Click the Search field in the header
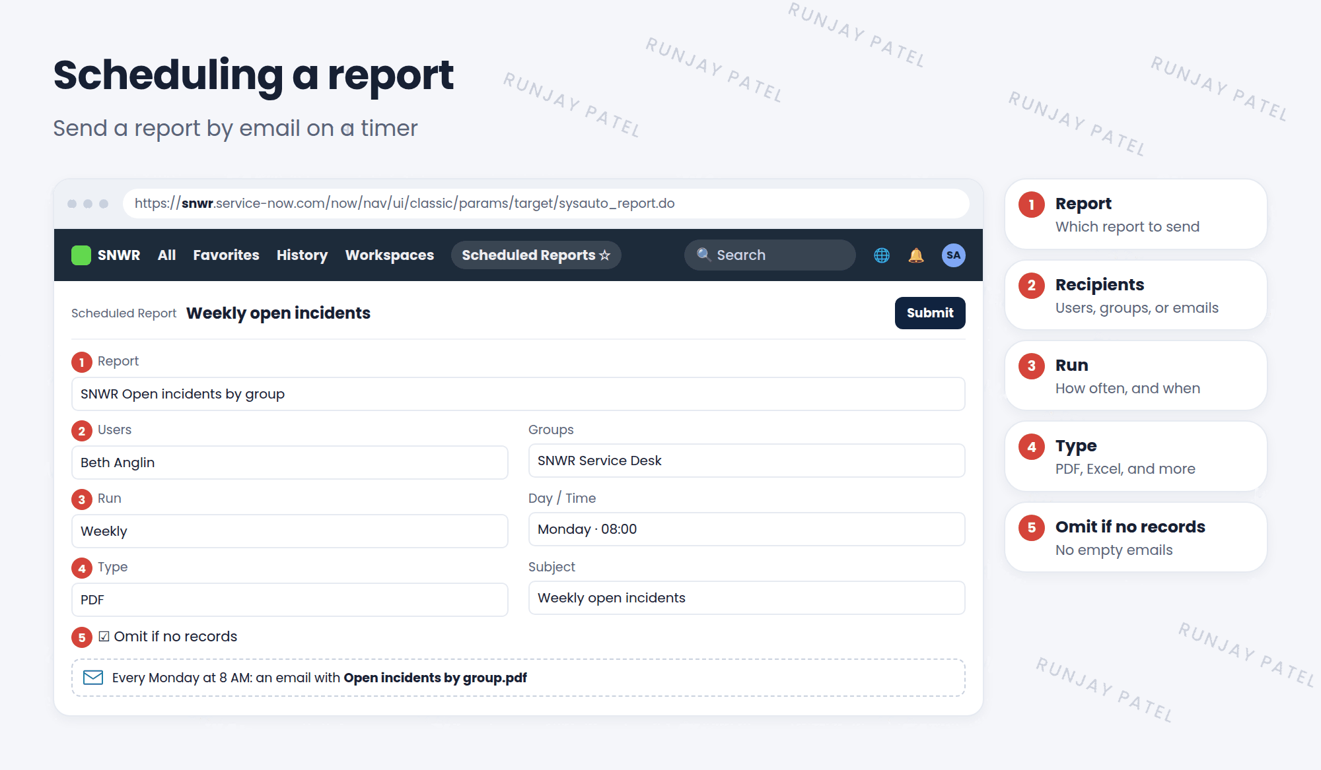 [x=769, y=255]
